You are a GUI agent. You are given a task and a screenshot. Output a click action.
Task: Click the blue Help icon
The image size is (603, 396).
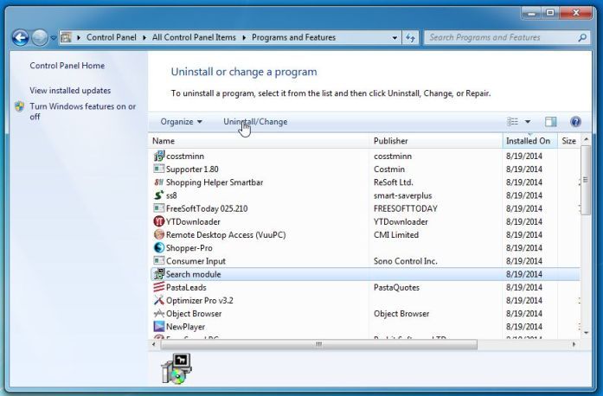(575, 122)
